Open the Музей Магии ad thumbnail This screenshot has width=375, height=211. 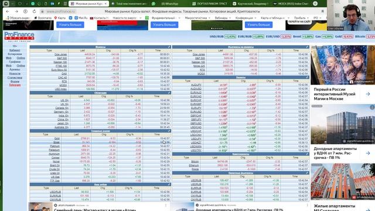pyautogui.click(x=342, y=65)
